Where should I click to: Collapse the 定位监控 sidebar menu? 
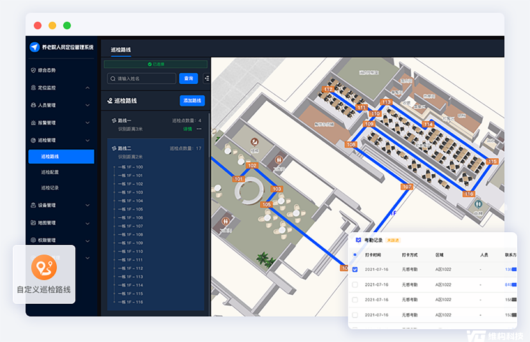point(87,87)
